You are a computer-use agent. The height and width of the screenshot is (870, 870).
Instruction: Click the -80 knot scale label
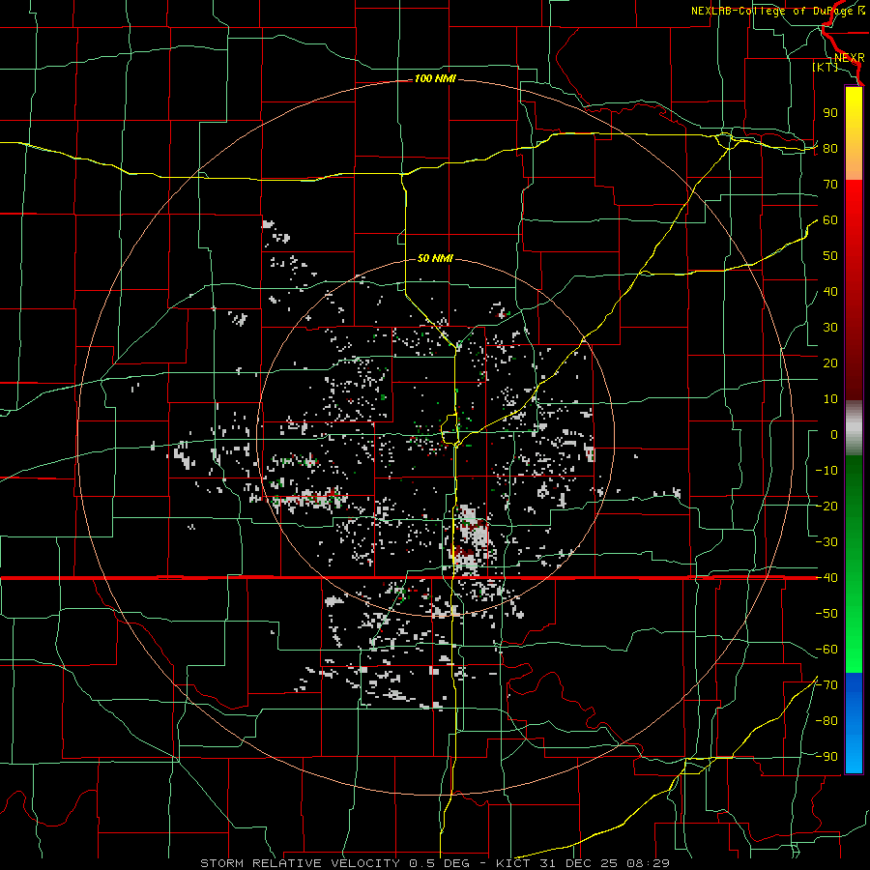826,721
